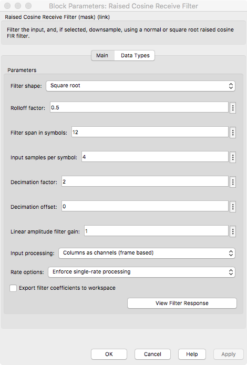Open the Rate options dropdown
This screenshot has height=365, width=247.
coord(141,272)
